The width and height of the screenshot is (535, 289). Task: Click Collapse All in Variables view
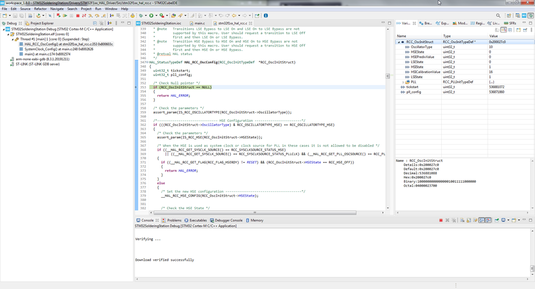click(510, 30)
